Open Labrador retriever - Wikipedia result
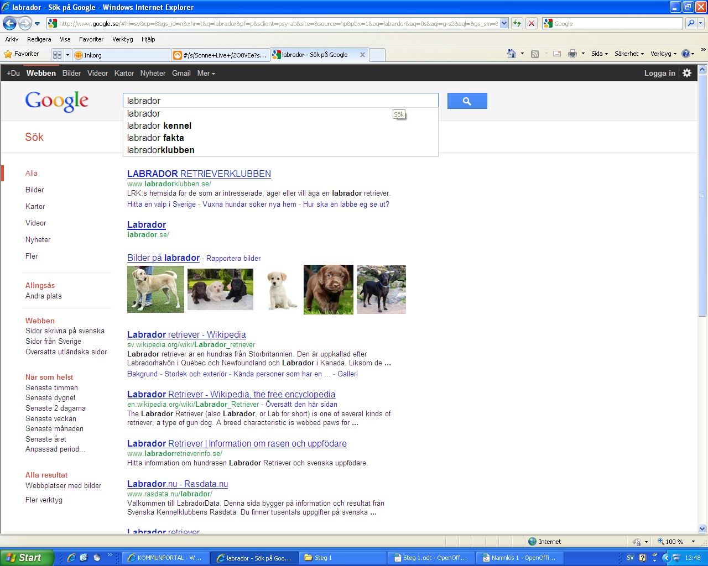Screen dimensions: 708x566 (x=186, y=334)
